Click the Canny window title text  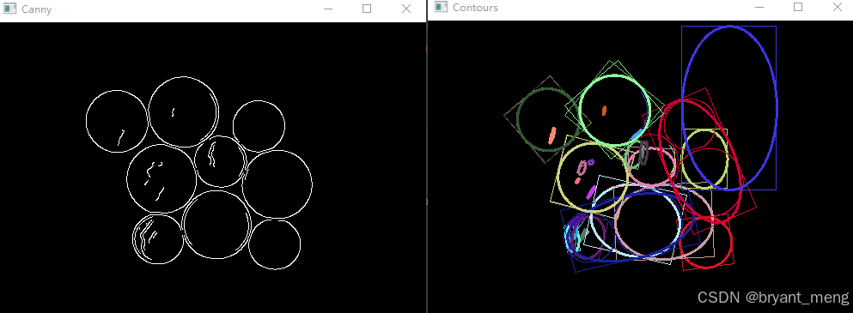click(x=36, y=9)
